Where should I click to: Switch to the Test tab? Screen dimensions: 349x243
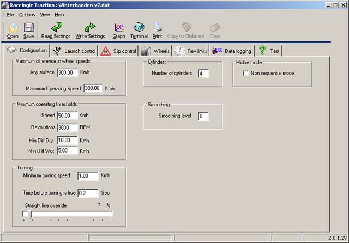tap(268, 51)
